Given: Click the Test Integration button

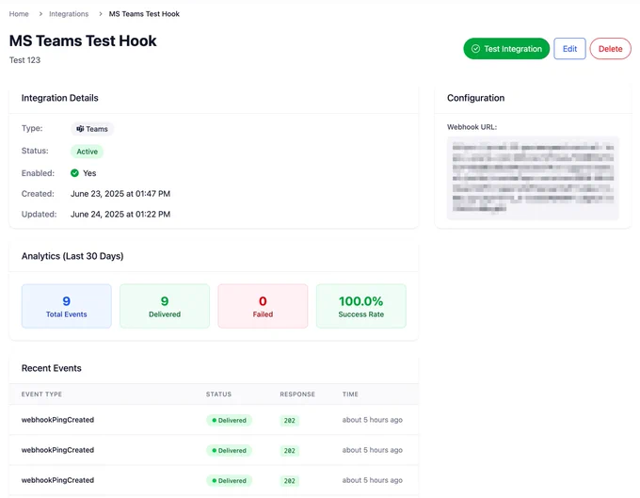Looking at the screenshot, I should click(x=506, y=49).
